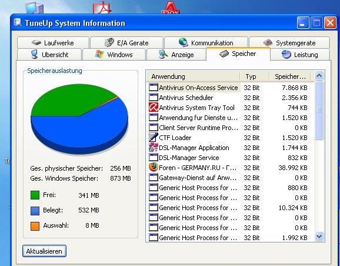Switch to the Leistung tab
Viewport: 340px width, 266px height.
point(300,55)
